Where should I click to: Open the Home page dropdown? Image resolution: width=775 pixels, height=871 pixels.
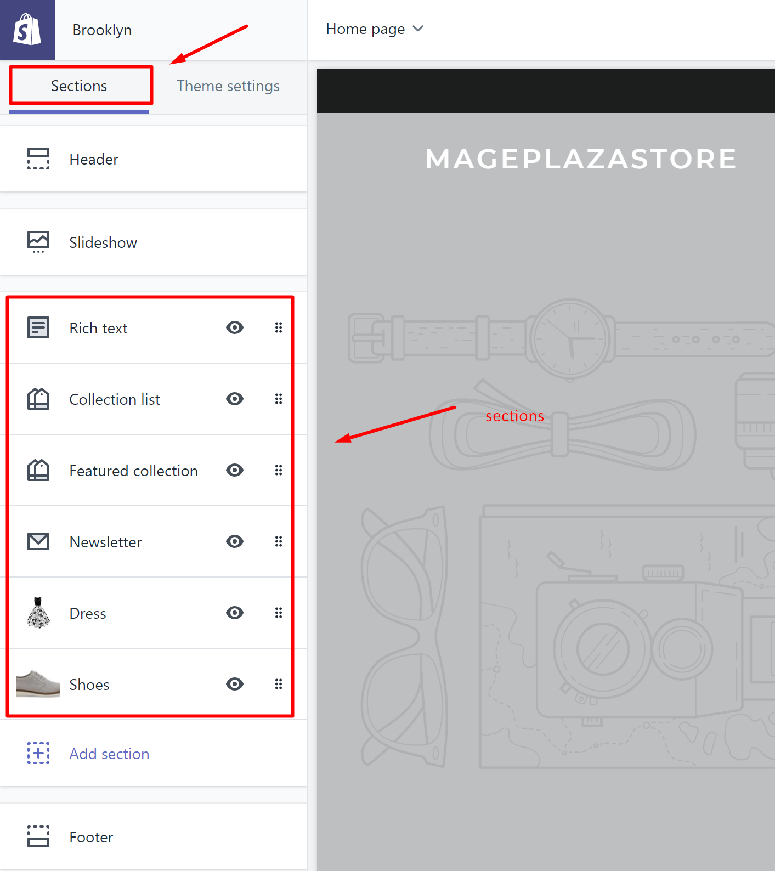pos(375,29)
